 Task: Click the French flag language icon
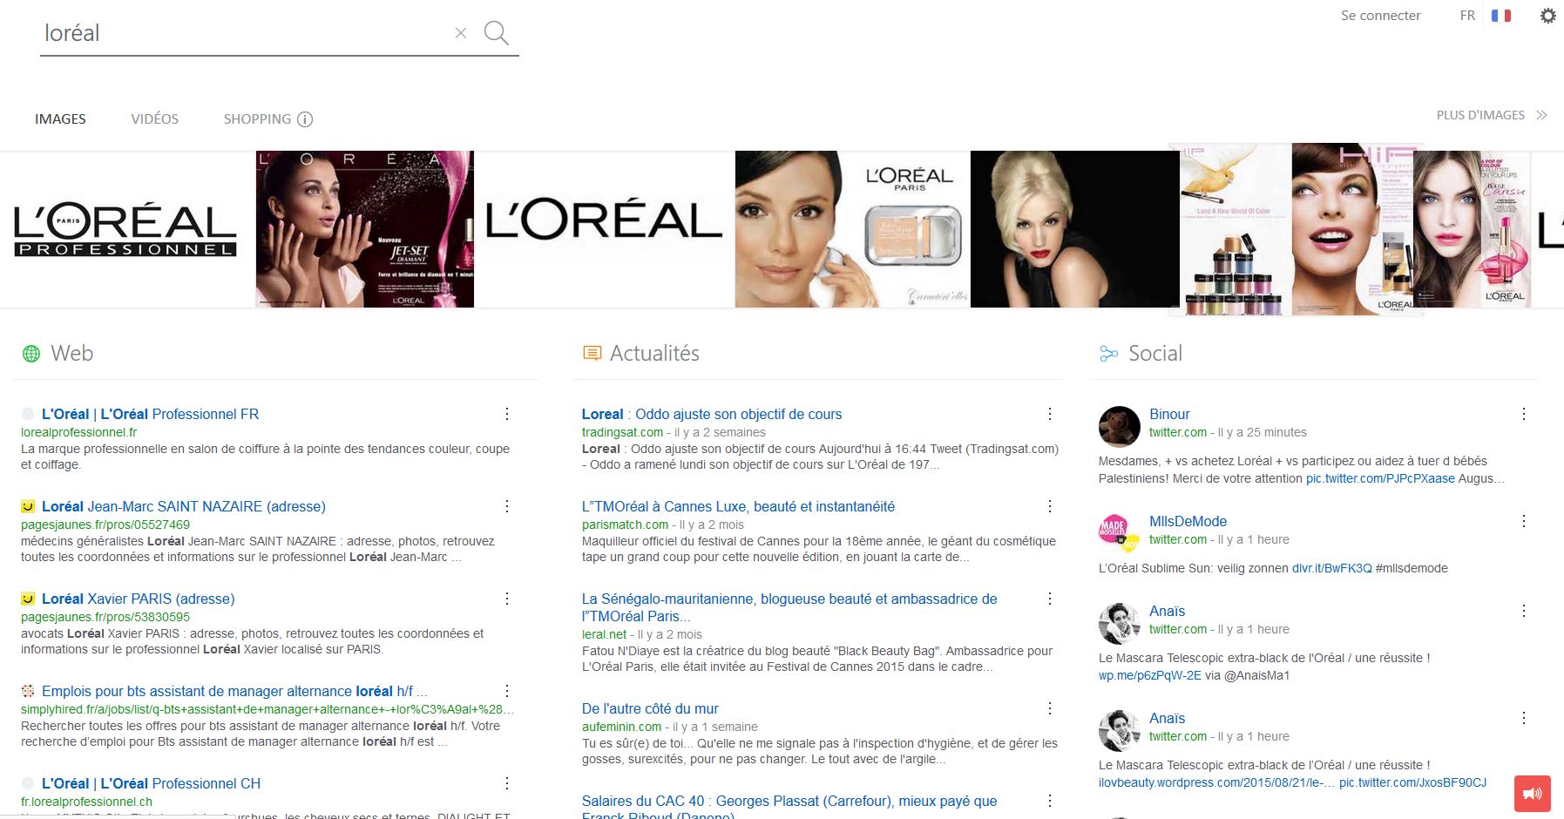click(x=1501, y=16)
